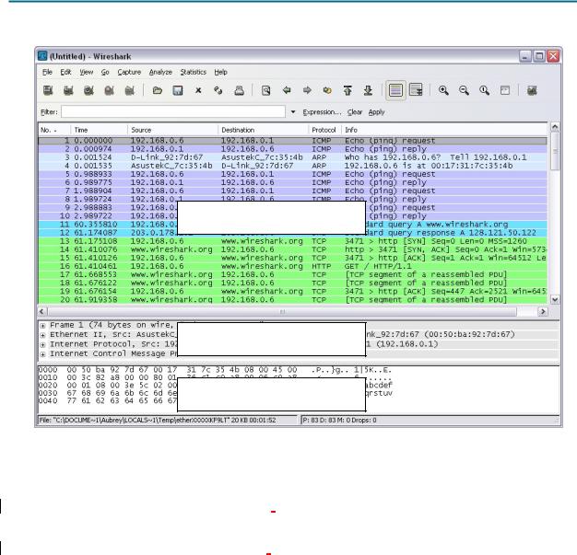Sort by the Time column header
This screenshot has height=555, width=577.
click(x=99, y=130)
